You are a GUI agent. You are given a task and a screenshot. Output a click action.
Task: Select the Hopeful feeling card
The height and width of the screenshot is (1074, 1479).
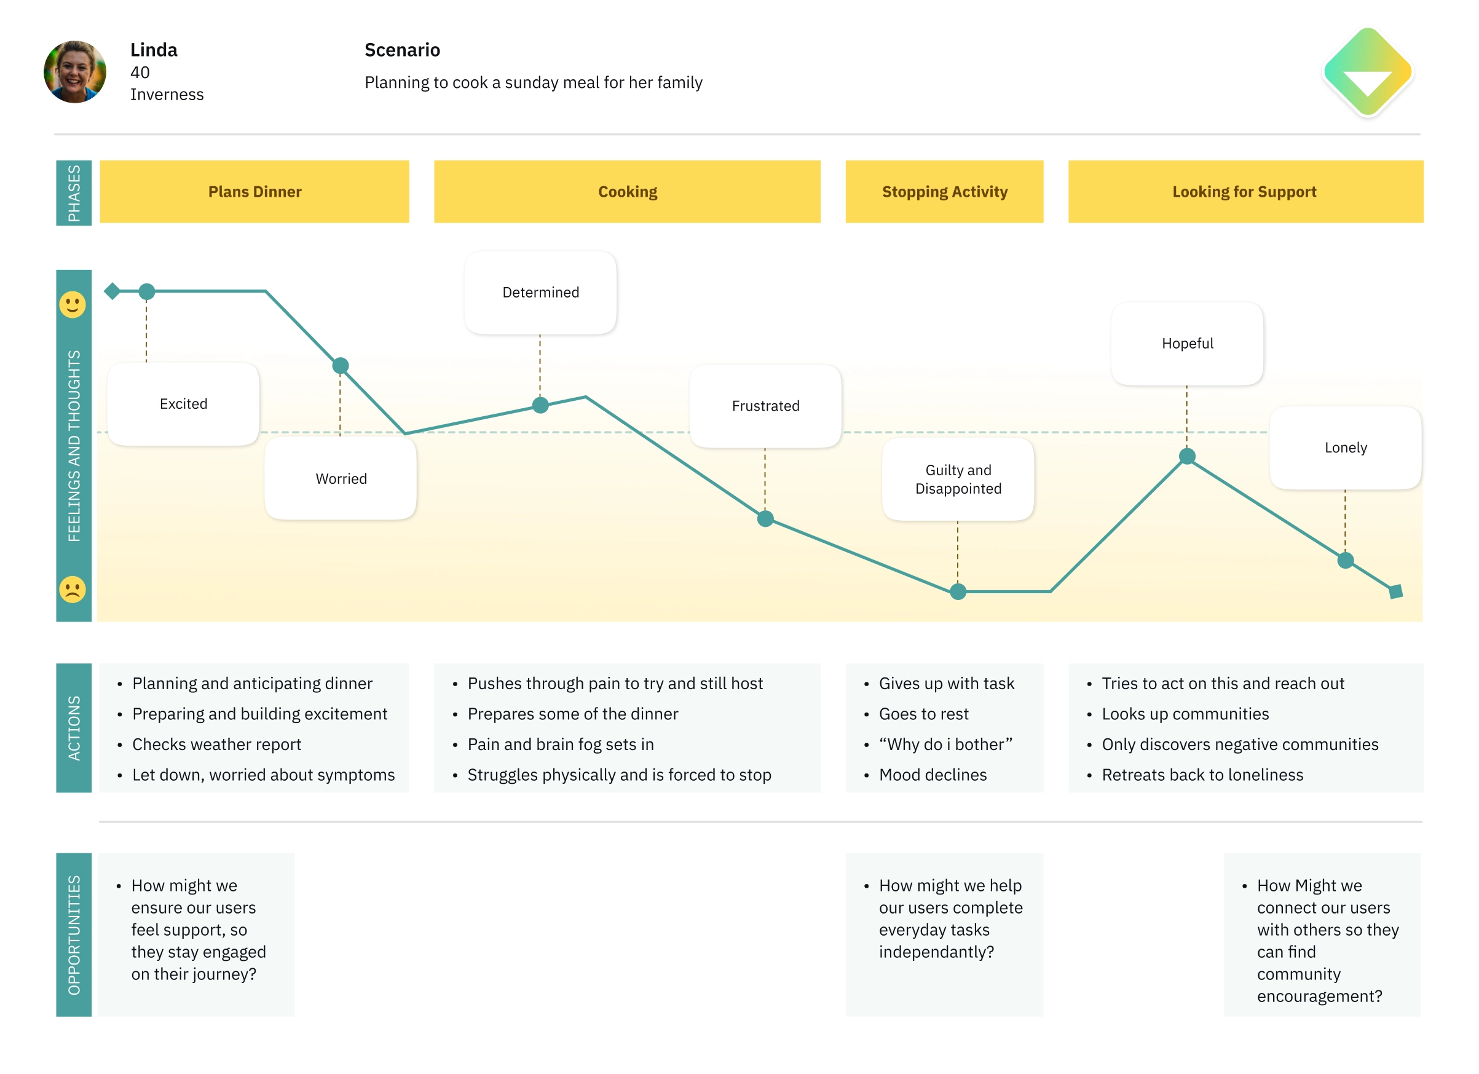click(x=1187, y=344)
